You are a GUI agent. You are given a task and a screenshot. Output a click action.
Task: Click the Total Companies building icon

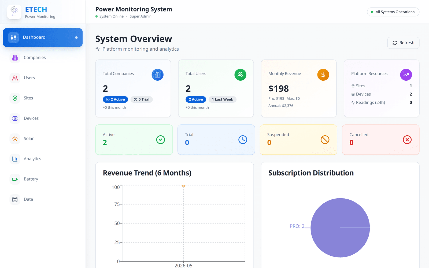tap(157, 75)
